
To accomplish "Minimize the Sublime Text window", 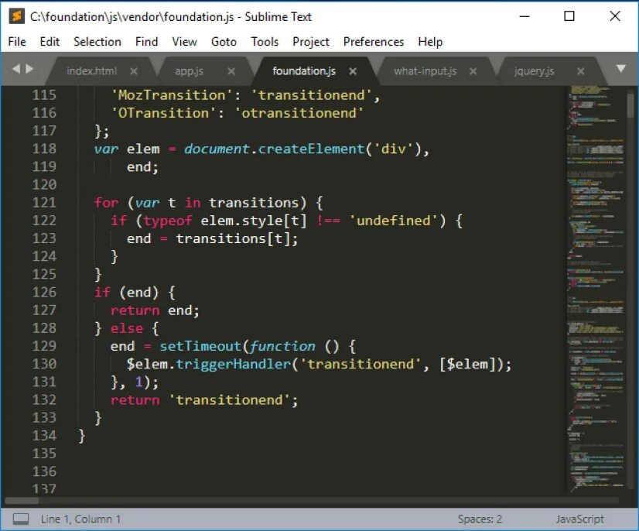I will [525, 16].
